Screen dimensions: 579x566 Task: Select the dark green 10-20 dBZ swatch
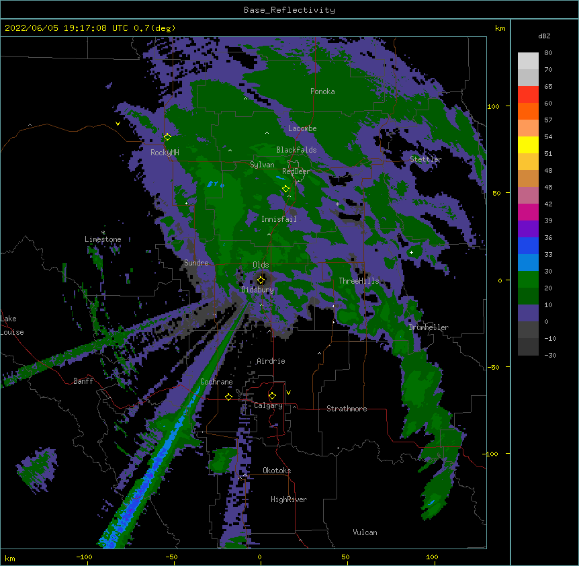[x=528, y=296]
